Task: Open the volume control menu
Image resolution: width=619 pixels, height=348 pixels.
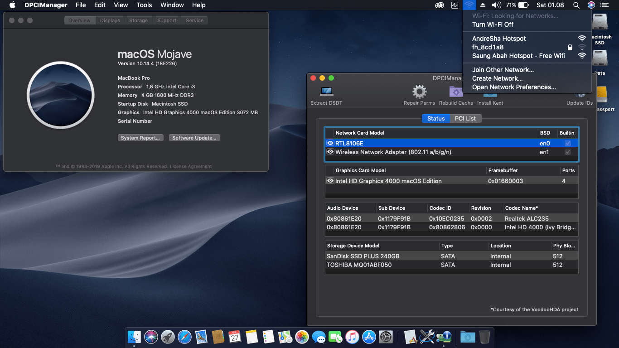Action: (496, 5)
